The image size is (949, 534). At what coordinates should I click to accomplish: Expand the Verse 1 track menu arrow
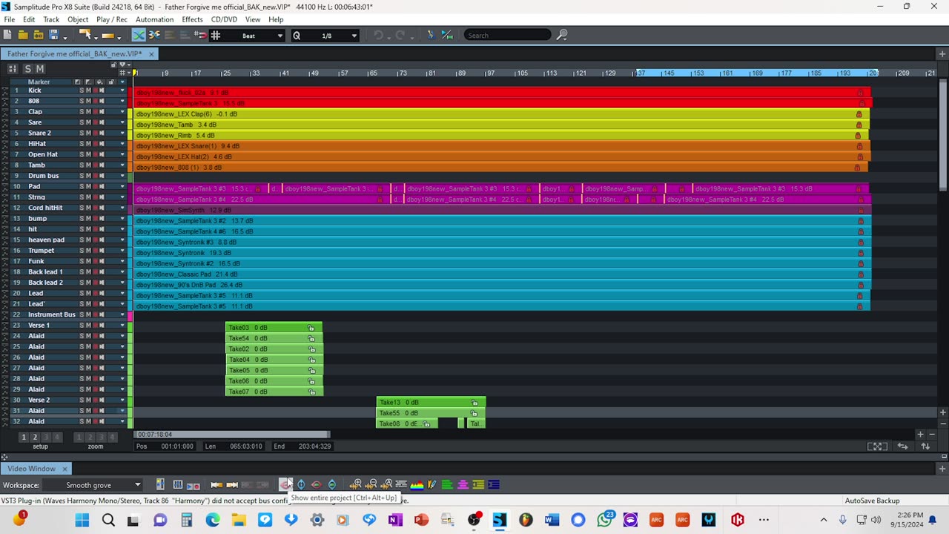122,326
